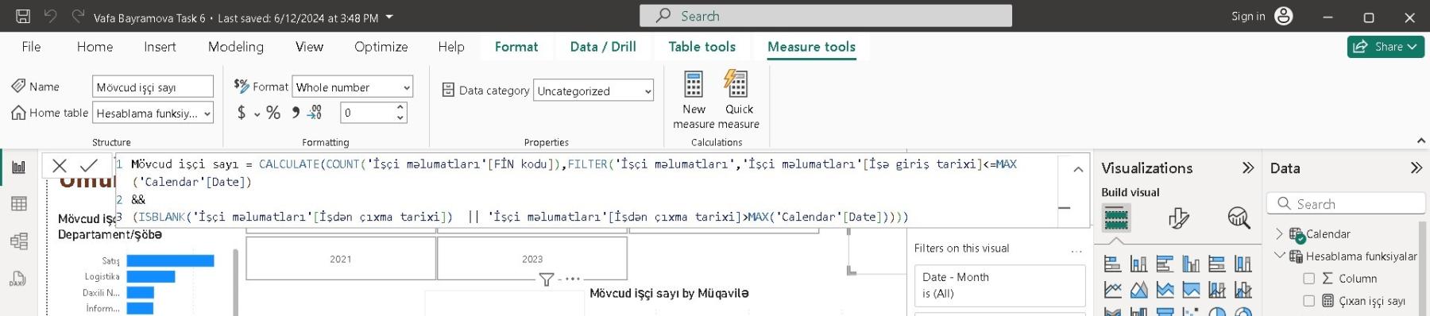Open the Home table dropdown

[x=153, y=113]
